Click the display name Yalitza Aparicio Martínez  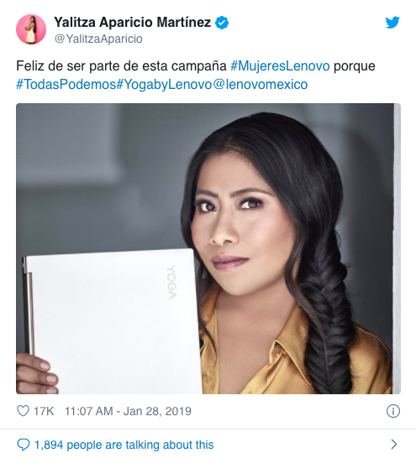133,22
